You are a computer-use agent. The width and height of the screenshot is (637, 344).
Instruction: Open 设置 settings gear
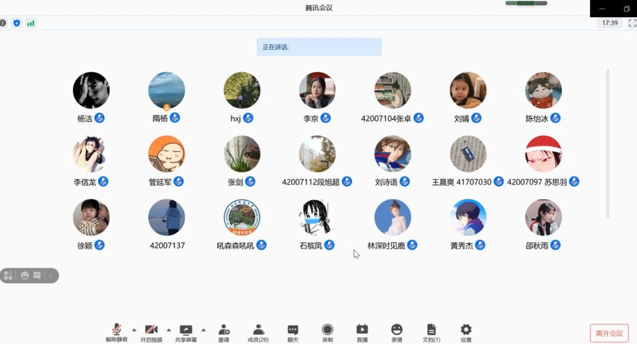[466, 332]
